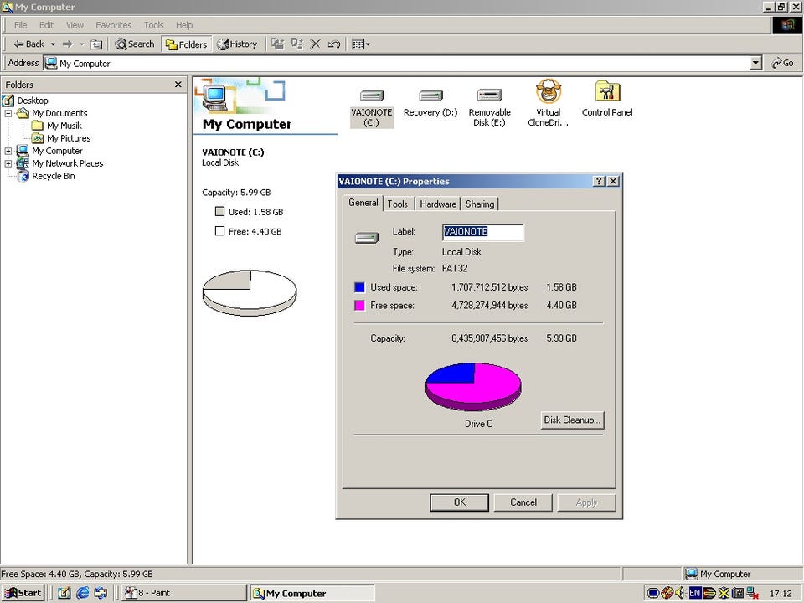Click the My Computer taskbar button

point(312,593)
